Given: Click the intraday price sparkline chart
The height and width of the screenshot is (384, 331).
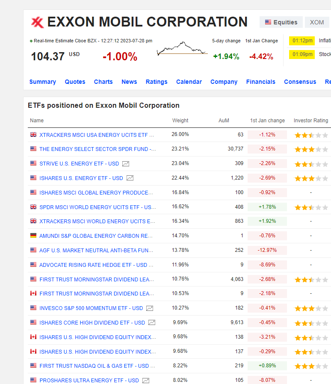Looking at the screenshot, I should 182,48.
